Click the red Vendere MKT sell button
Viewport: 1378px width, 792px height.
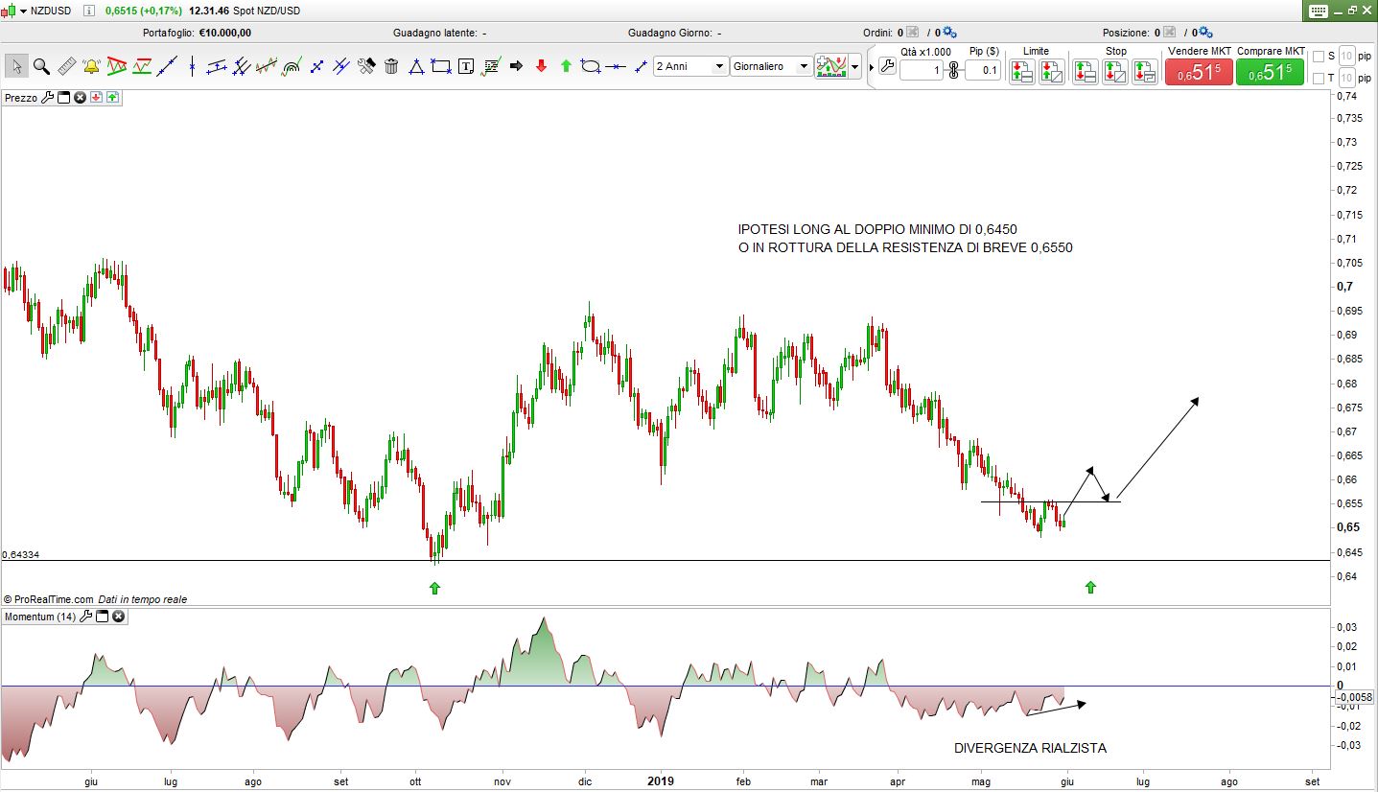pyautogui.click(x=1199, y=71)
